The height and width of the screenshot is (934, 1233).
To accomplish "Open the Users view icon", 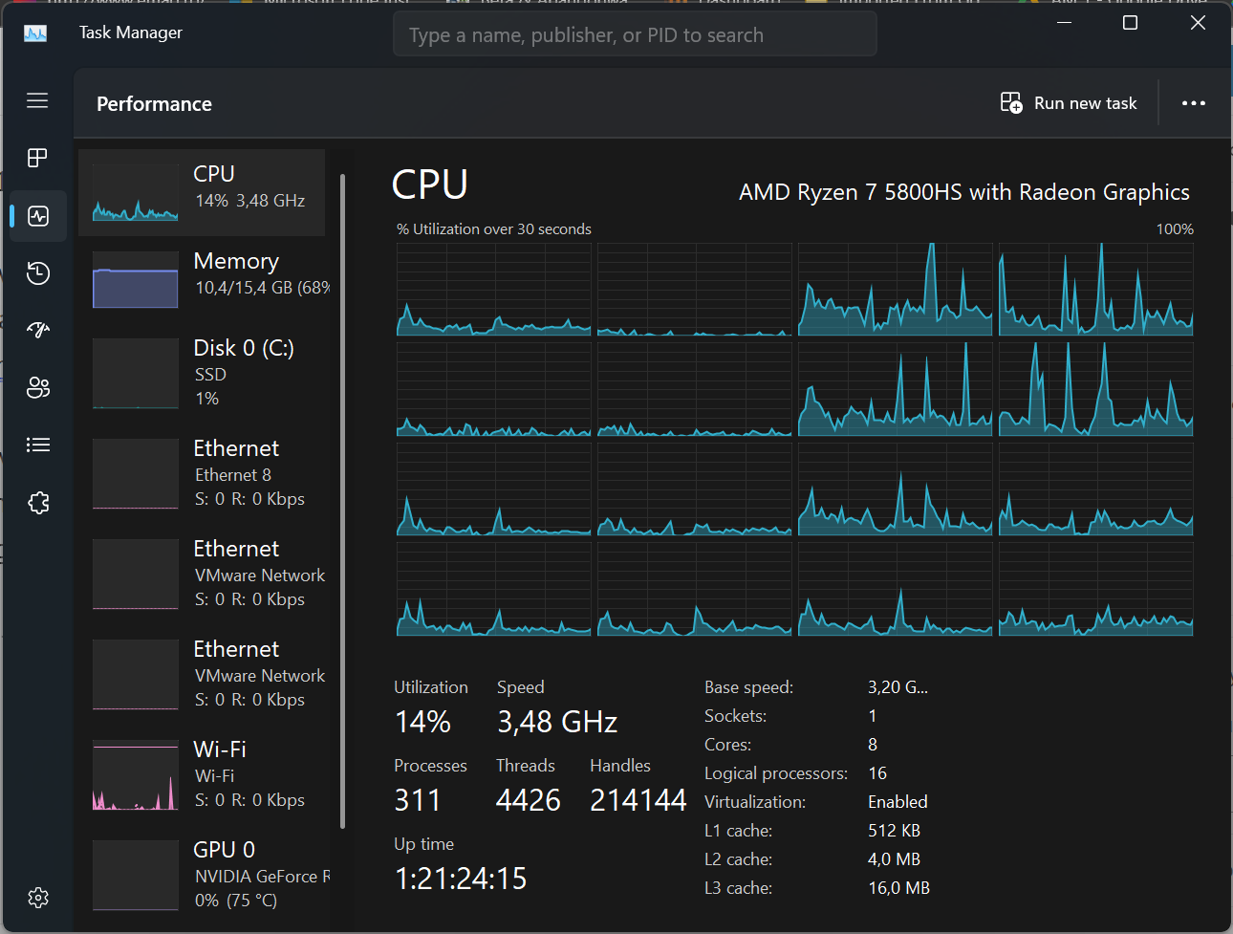I will click(37, 387).
